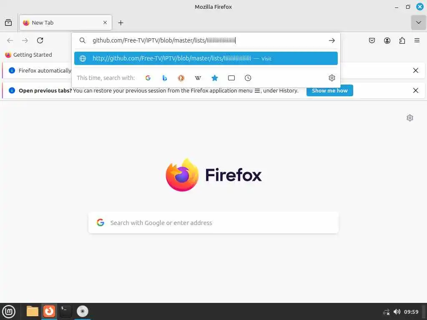
Task: Open the Linux Mint start menu
Action: point(9,312)
